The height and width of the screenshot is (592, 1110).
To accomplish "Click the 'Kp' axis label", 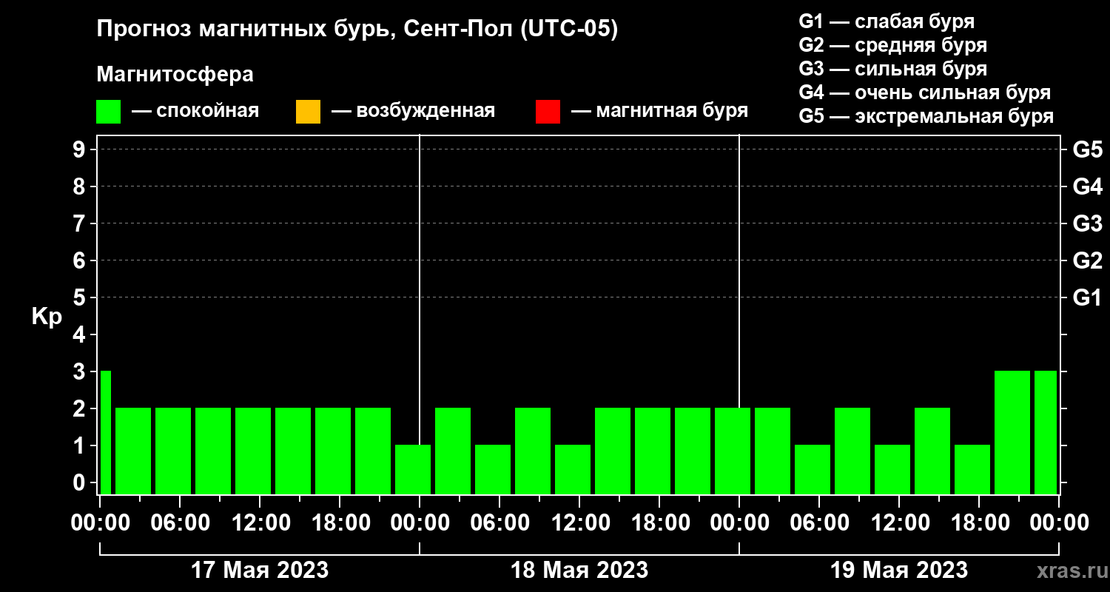I will click(47, 316).
